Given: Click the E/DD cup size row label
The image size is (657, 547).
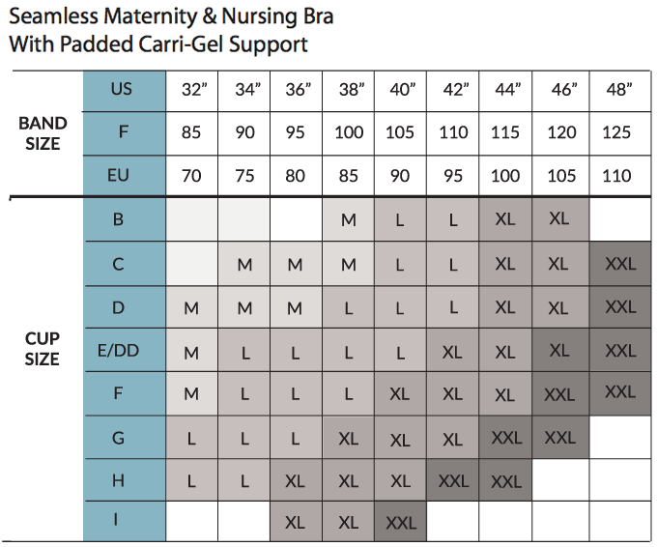Looking at the screenshot, I should [x=118, y=351].
